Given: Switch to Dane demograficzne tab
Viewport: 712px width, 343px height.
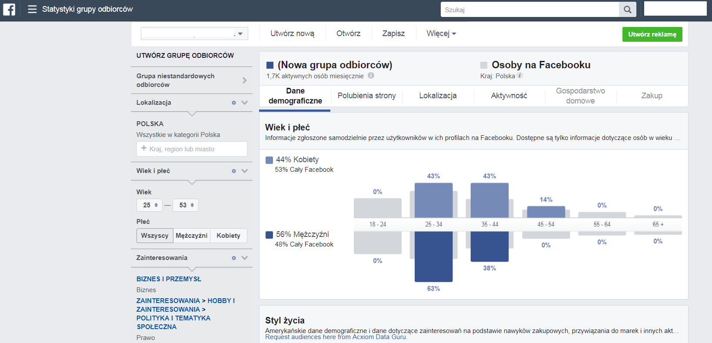Looking at the screenshot, I should [x=295, y=96].
